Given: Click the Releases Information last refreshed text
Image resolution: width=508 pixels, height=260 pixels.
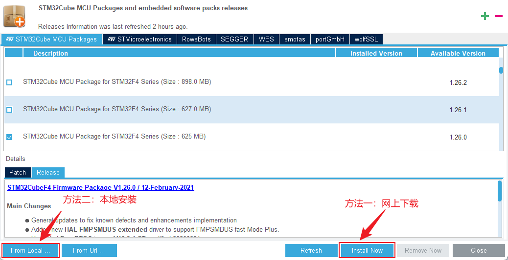Looking at the screenshot, I should 113,26.
